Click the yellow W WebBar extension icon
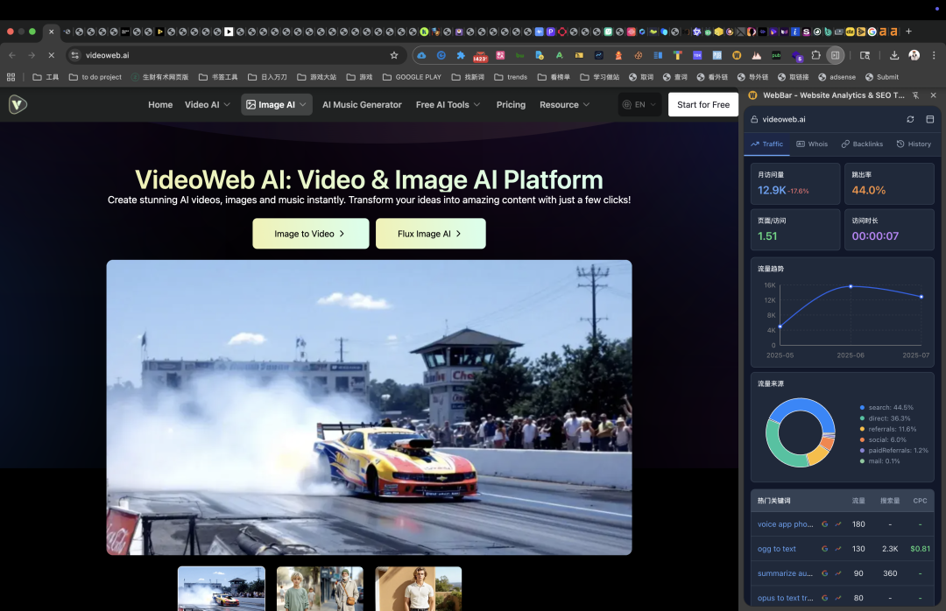The image size is (946, 611). 737,55
